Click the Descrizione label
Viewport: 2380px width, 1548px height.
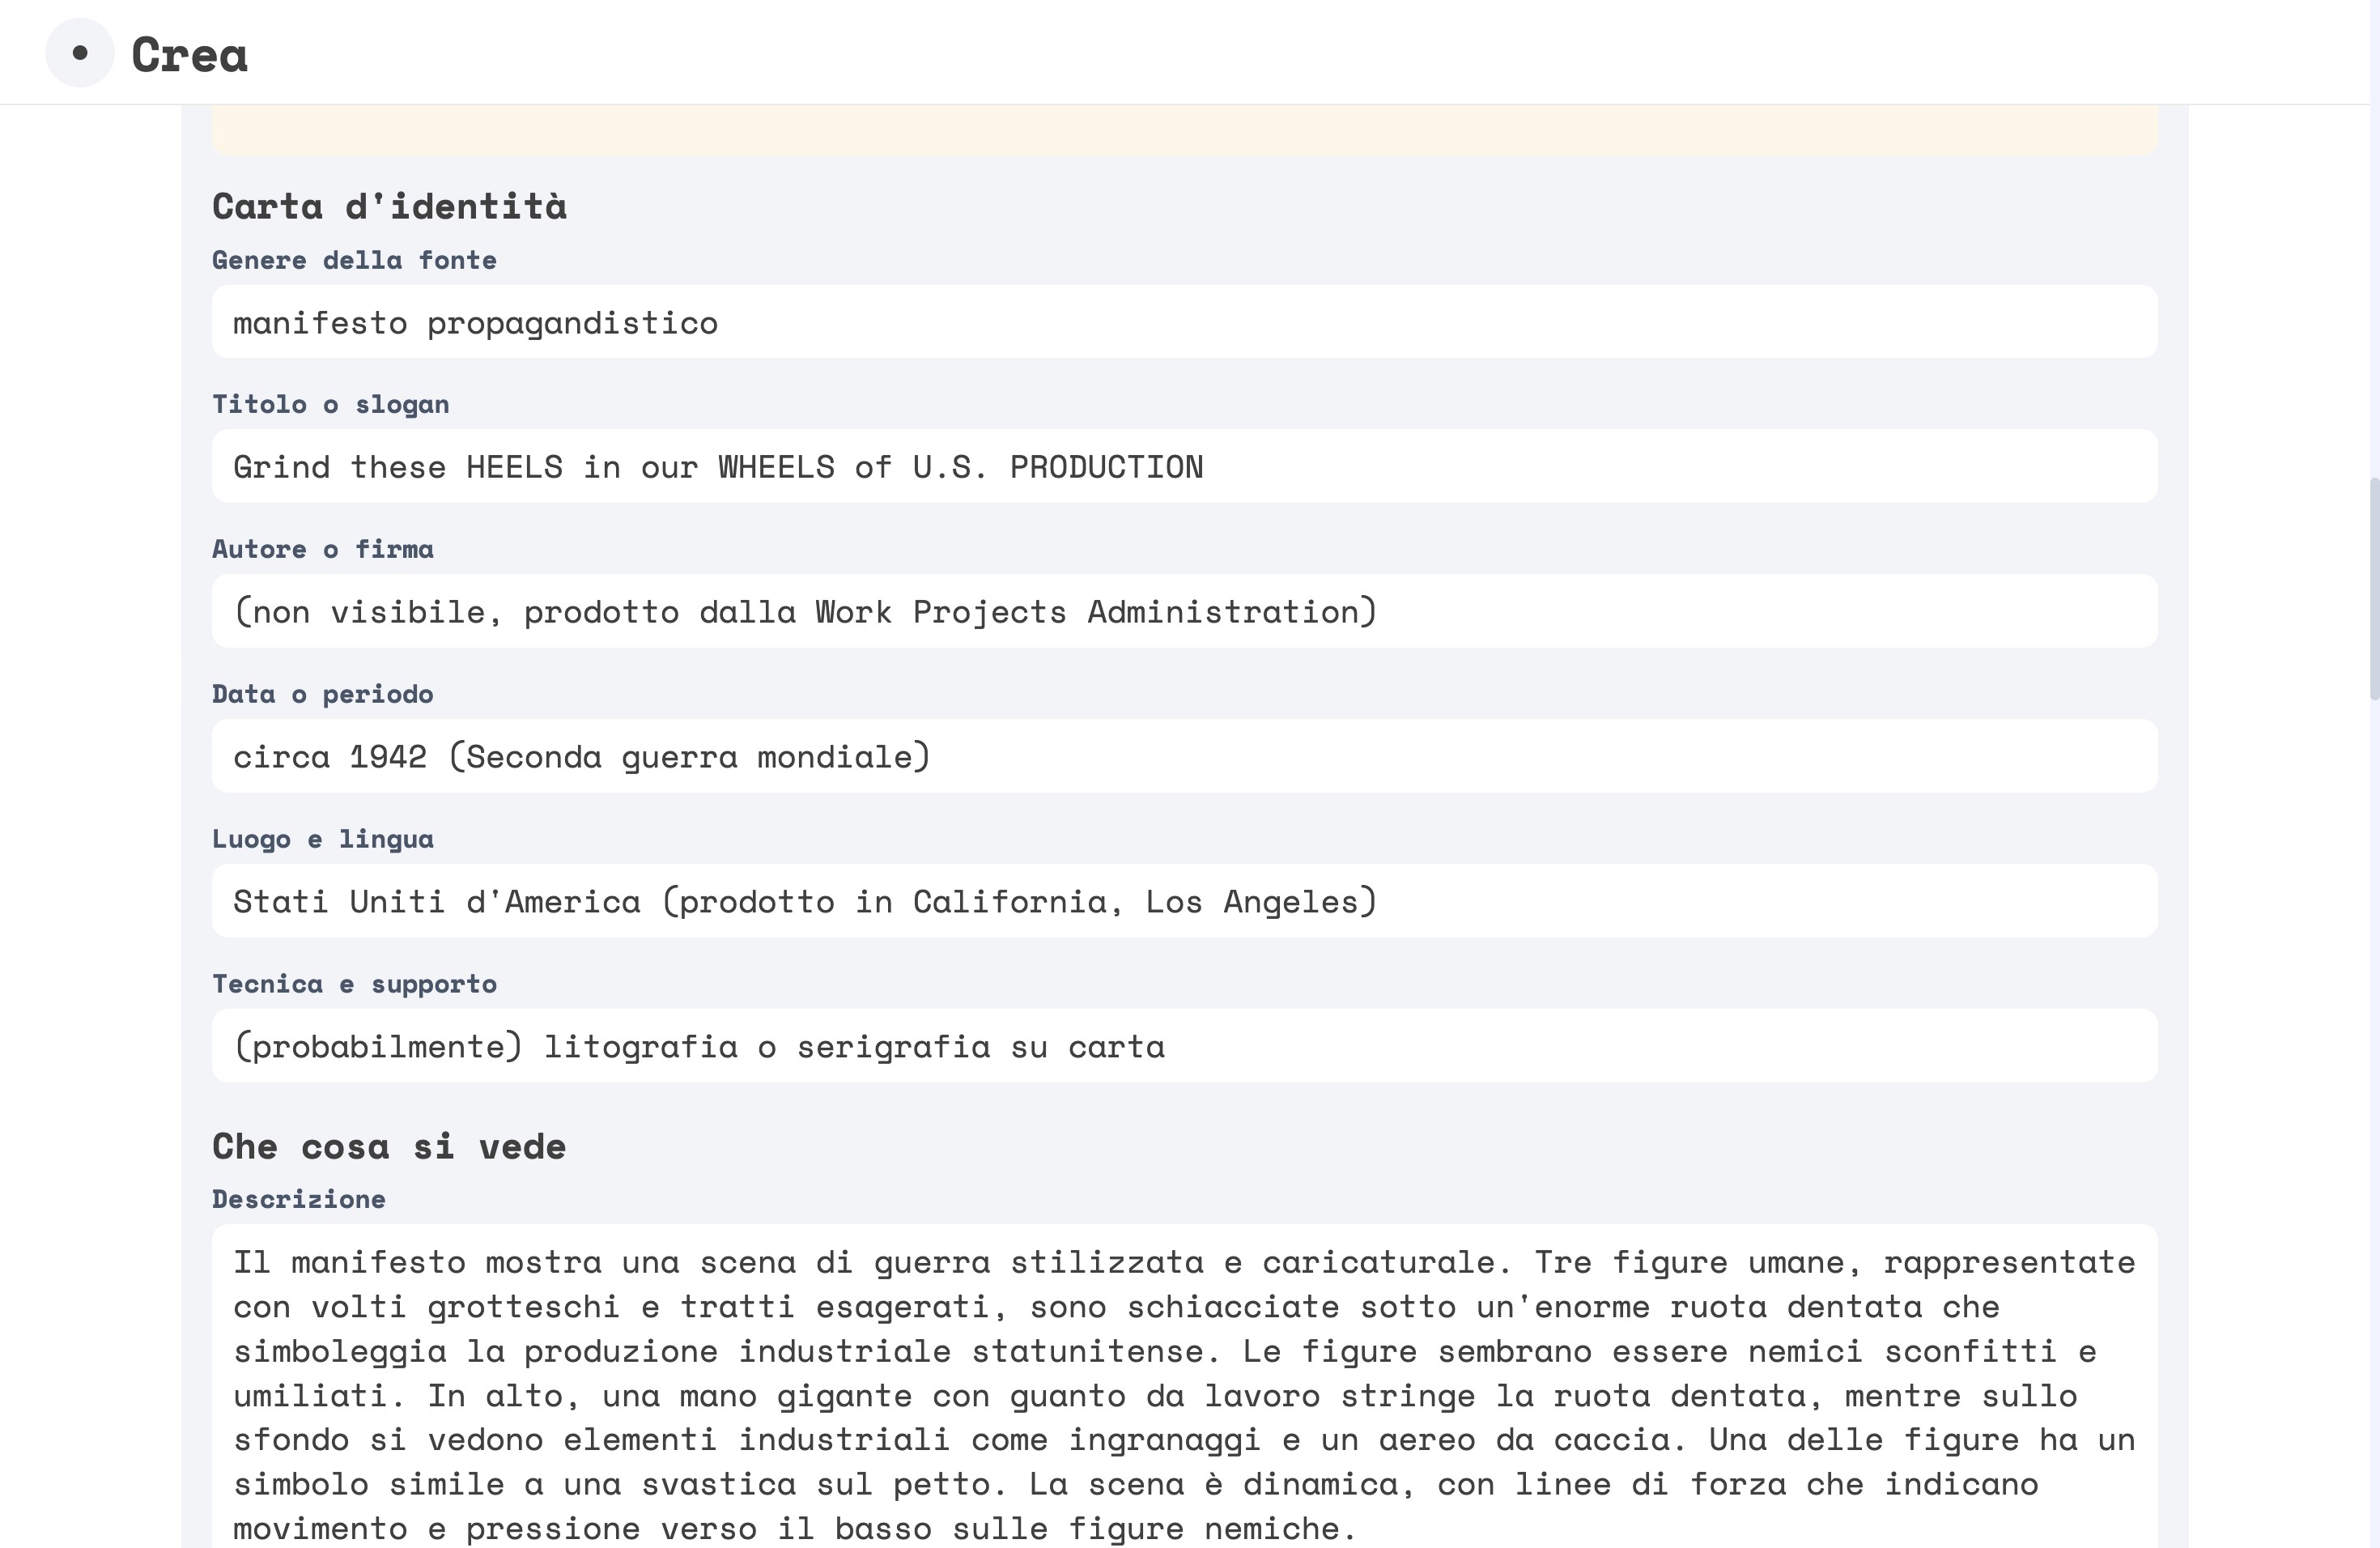[298, 1199]
